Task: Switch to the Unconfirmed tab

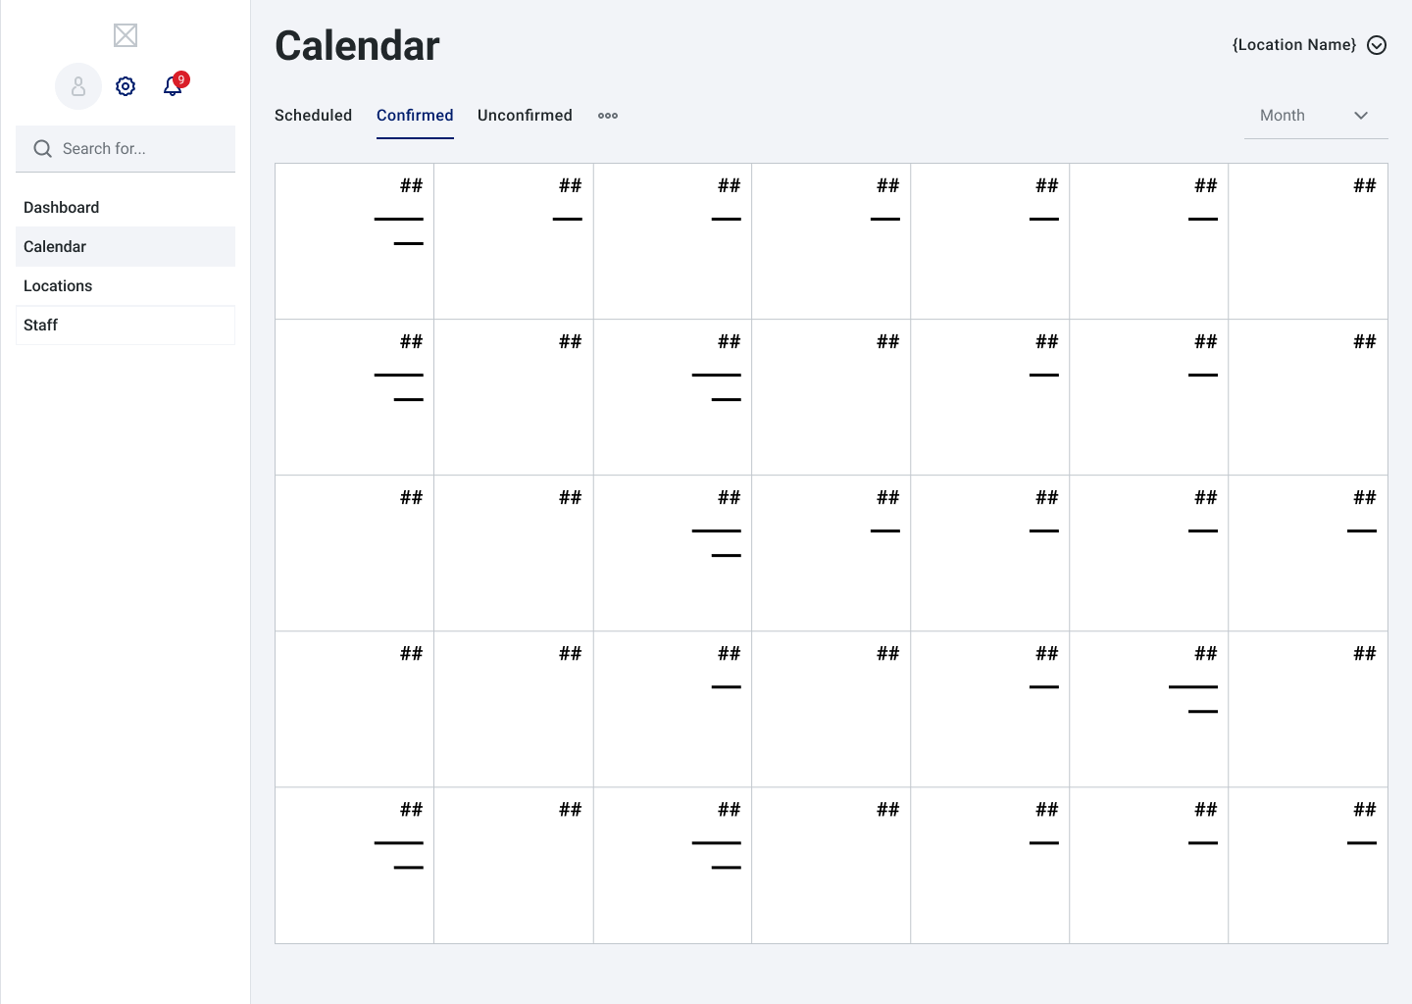Action: pos(525,116)
